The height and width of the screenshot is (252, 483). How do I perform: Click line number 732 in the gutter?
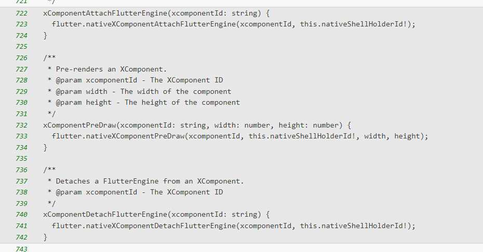point(21,125)
